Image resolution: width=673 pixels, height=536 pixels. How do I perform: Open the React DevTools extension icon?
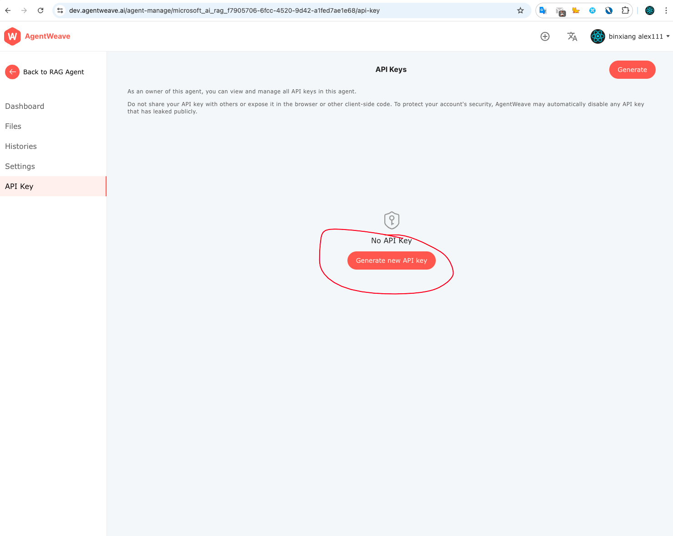coord(649,10)
